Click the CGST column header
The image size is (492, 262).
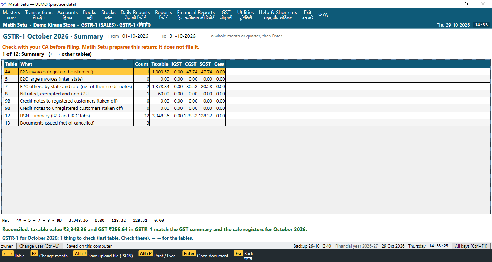pos(191,64)
